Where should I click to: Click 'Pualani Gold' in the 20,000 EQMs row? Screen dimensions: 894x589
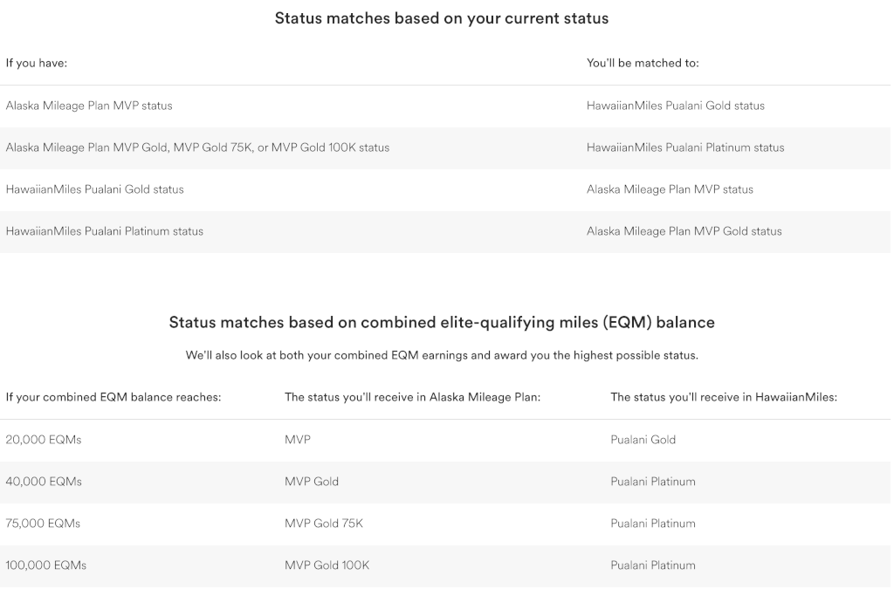click(643, 440)
